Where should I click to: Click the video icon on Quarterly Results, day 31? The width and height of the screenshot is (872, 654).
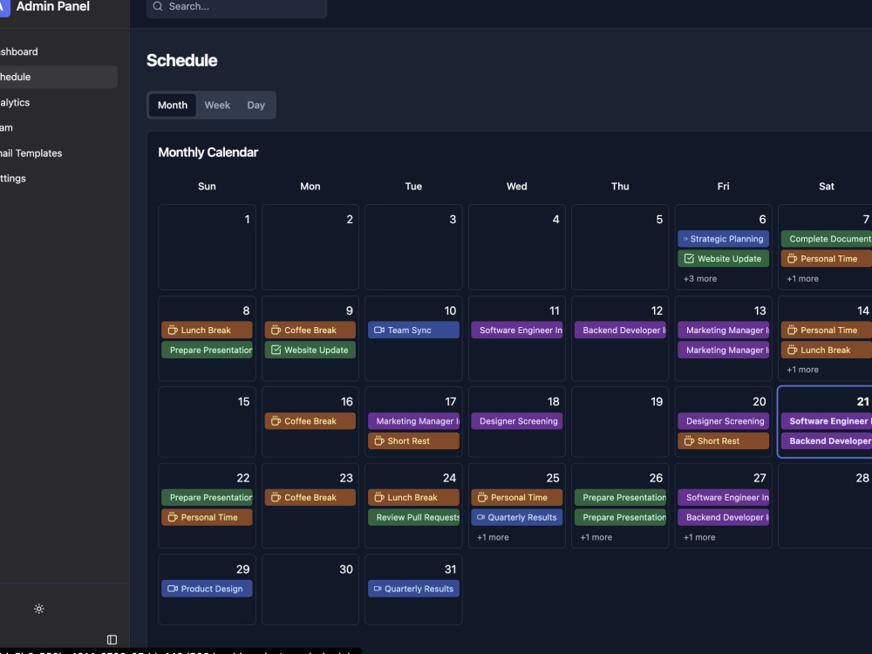point(378,589)
